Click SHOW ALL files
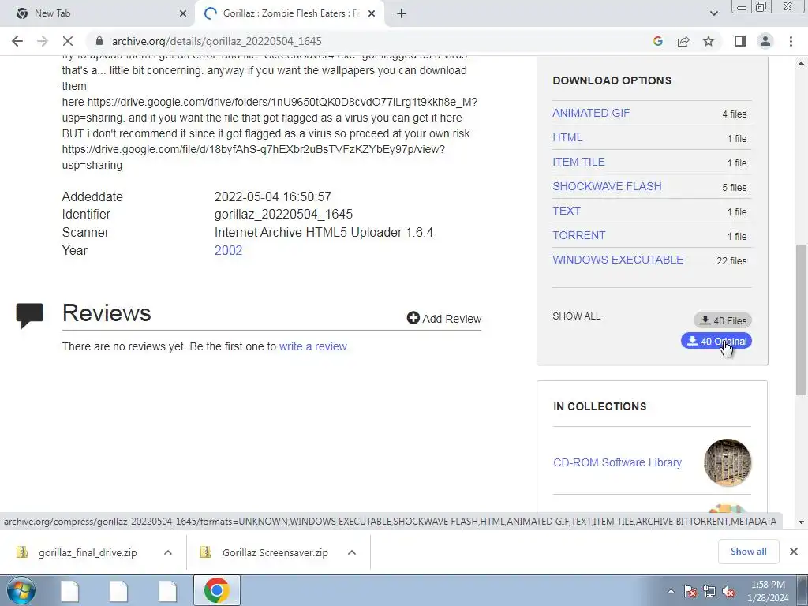The image size is (808, 606). coord(576,316)
